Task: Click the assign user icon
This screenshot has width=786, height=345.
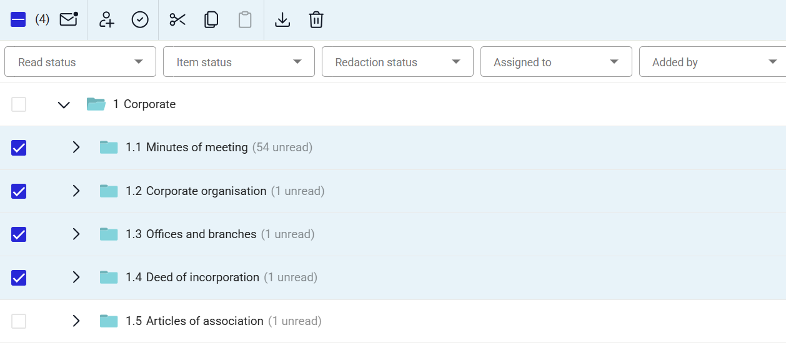Action: click(107, 20)
